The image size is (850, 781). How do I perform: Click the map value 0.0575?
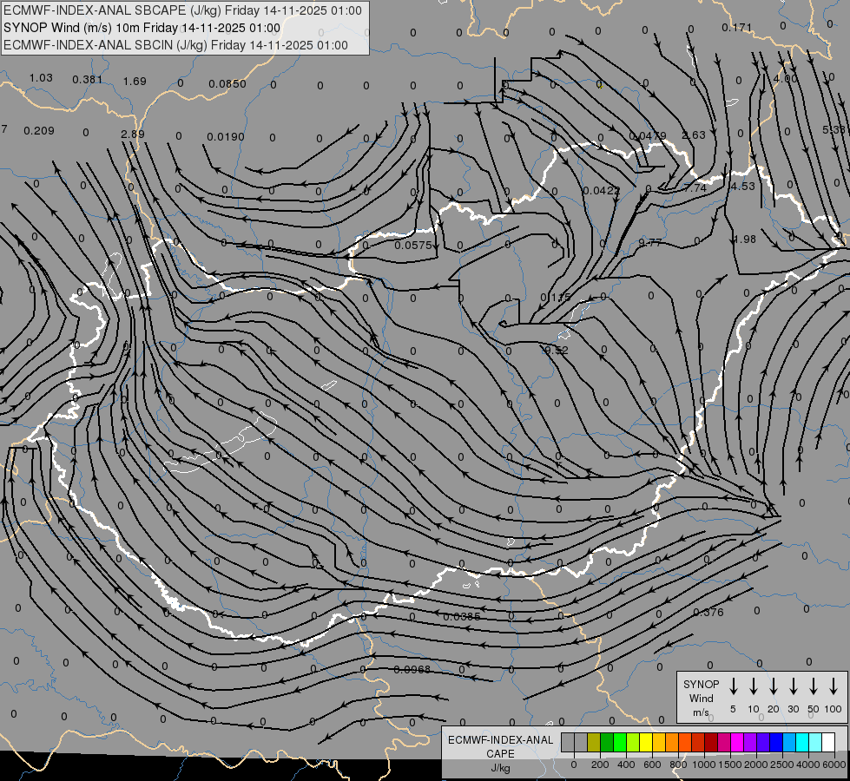tap(413, 245)
